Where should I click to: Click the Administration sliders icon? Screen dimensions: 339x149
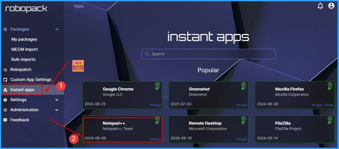point(5,110)
